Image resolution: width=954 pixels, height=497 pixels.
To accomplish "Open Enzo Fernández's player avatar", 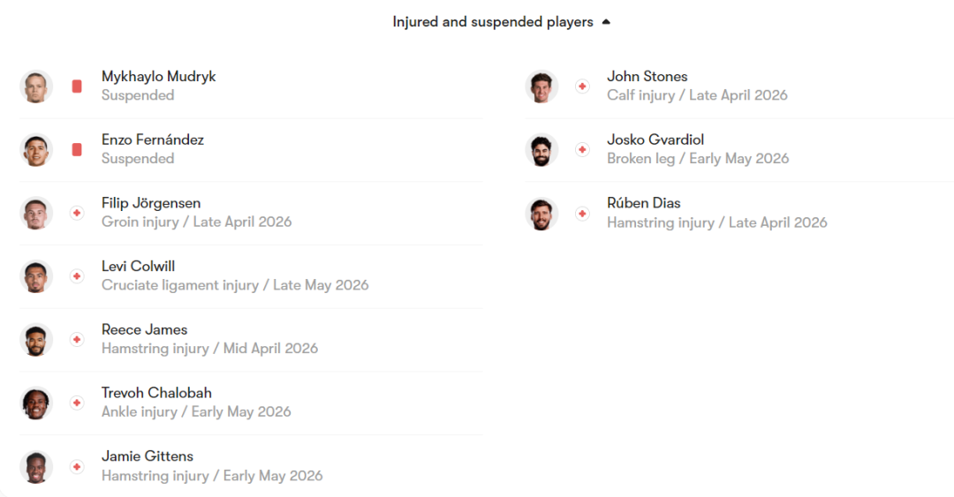I will coord(36,150).
